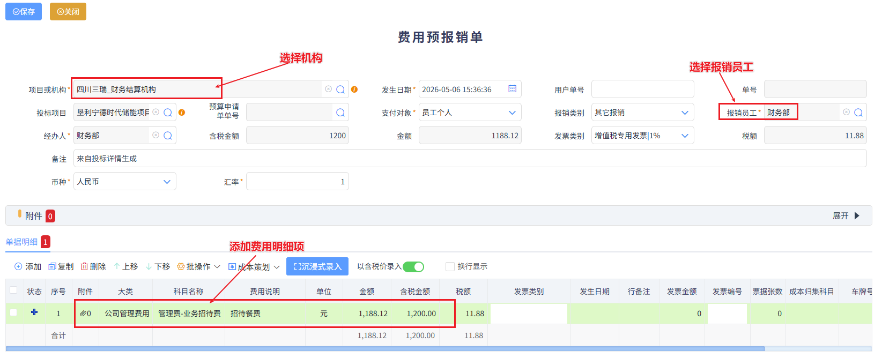Open the 批操作 batch menu
The height and width of the screenshot is (358, 882).
tap(198, 266)
